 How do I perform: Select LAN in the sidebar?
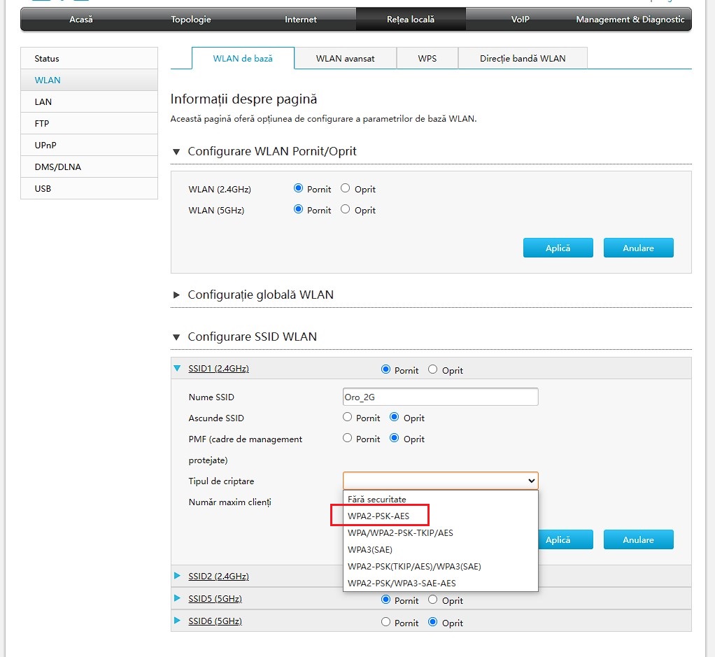coord(43,101)
